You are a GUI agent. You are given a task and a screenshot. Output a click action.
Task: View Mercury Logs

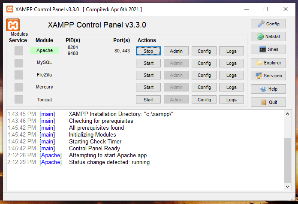tap(231, 87)
